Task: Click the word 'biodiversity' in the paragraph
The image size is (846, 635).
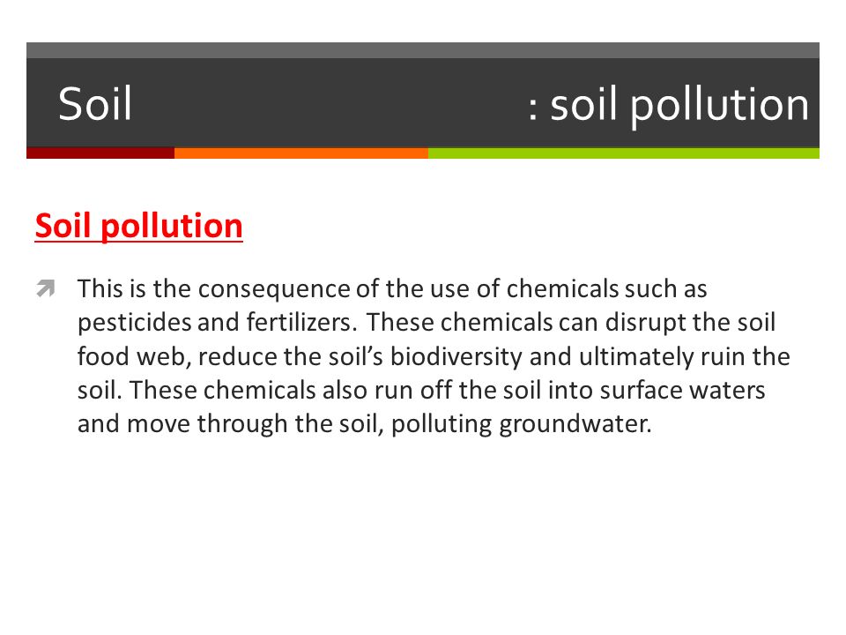Action: coord(456,357)
